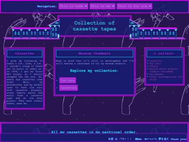Click 'All my cassettes in no particual order.' text
Screen dimensions: 189x142
(x=94, y=132)
